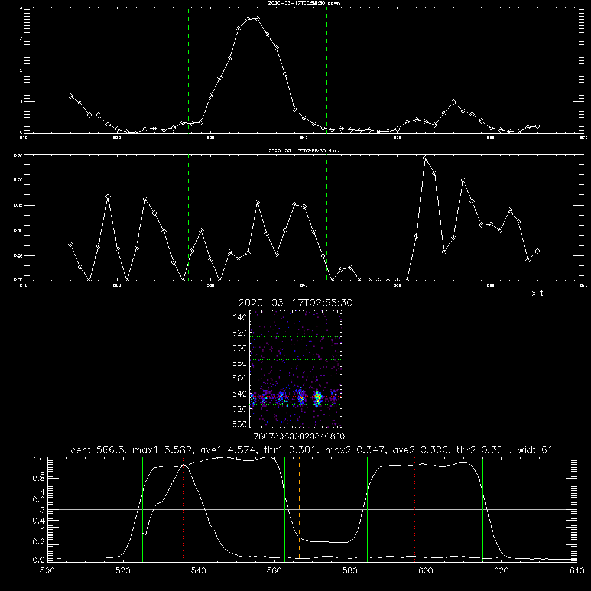The height and width of the screenshot is (591, 591).
Task: Click the 'cent 566.5' value in stats line
Action: pos(99,450)
